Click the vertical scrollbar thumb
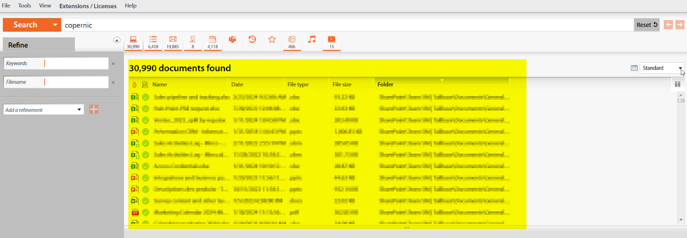The image size is (687, 238). (x=681, y=101)
